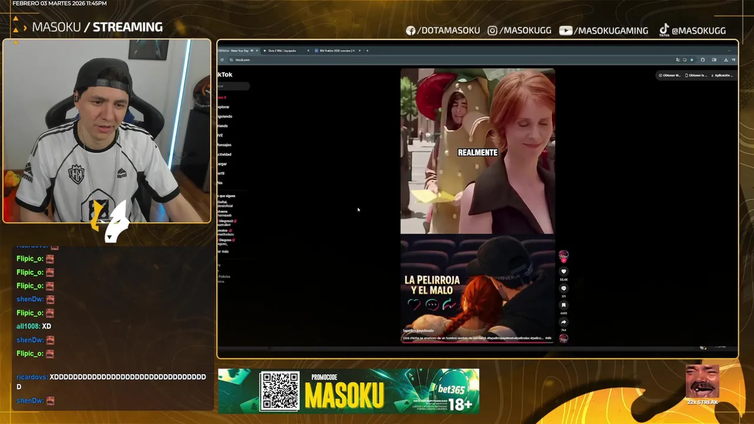
Task: Expand followed accounts with Ver más
Action: pos(223,251)
